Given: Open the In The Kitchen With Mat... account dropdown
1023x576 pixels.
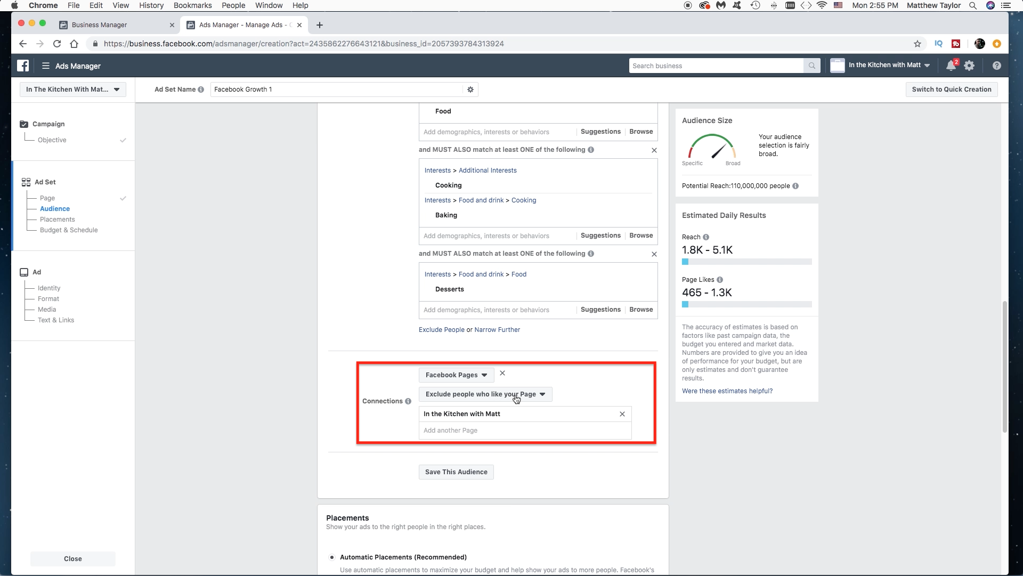Looking at the screenshot, I should tap(73, 90).
